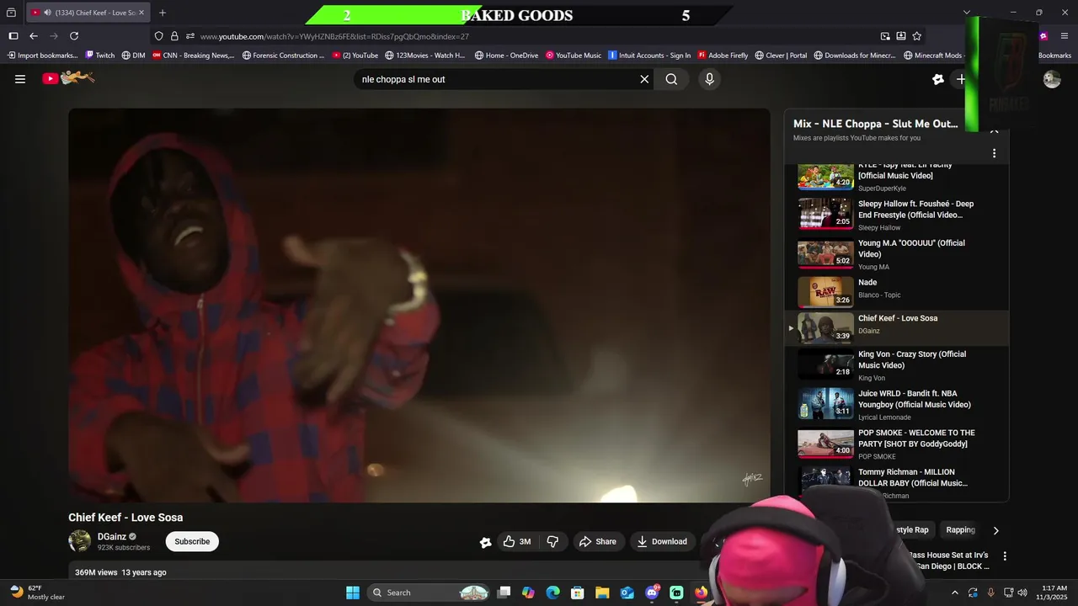Like the video with thumbs up
This screenshot has height=606, width=1078.
(x=517, y=541)
